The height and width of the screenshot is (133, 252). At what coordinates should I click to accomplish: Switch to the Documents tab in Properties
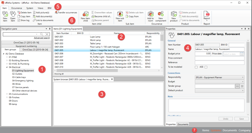tap(183, 124)
